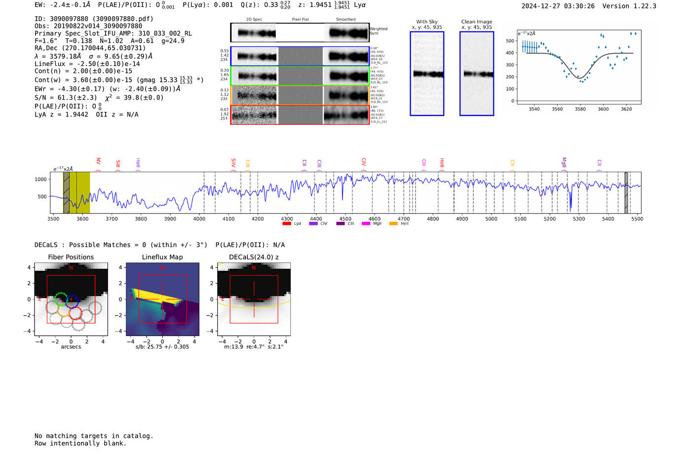Click the blue fiber circle in Fiber Positions
This screenshot has height=470, width=691.
point(72,301)
